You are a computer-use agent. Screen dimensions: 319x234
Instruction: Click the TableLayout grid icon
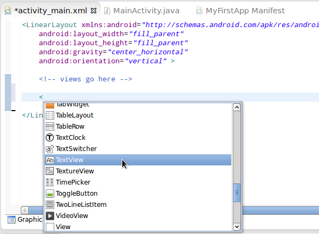click(50, 115)
